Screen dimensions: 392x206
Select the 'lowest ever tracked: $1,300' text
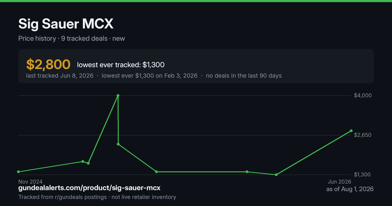point(121,65)
